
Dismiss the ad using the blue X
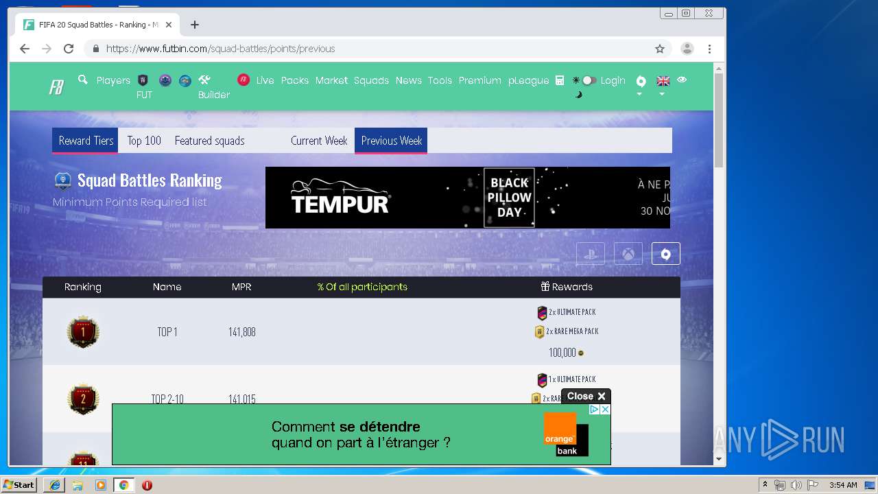point(605,409)
